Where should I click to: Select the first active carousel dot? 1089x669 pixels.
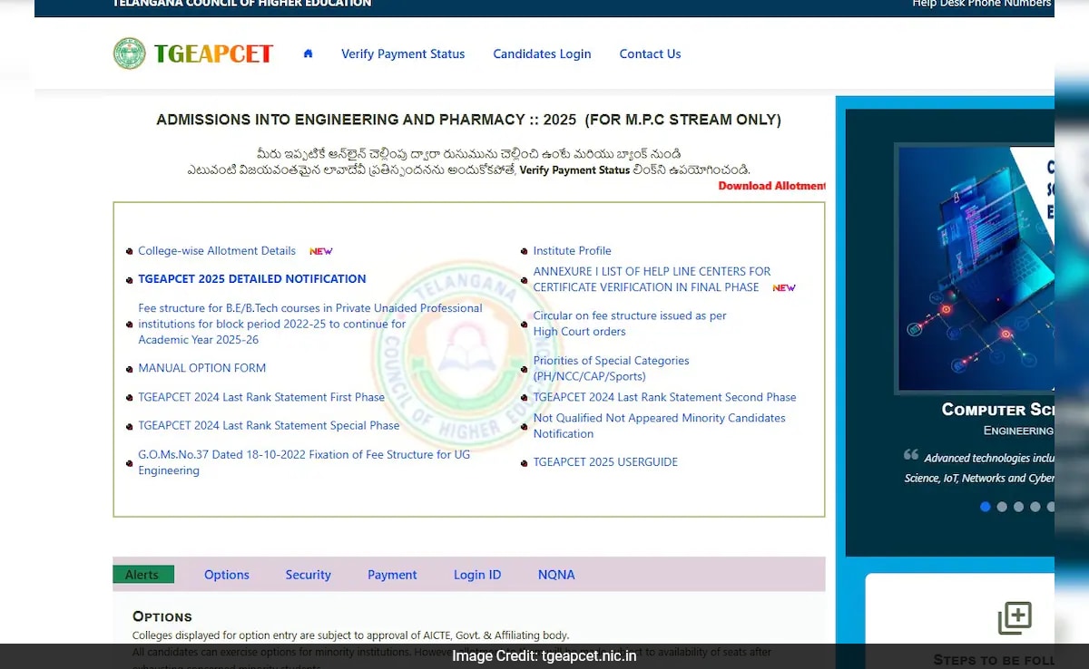(x=986, y=507)
